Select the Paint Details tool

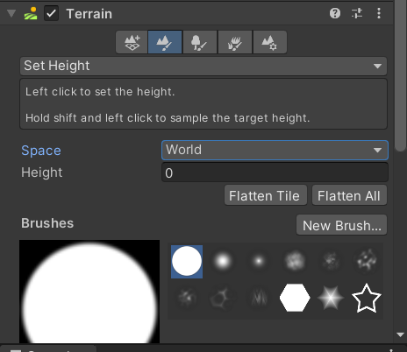pos(235,42)
